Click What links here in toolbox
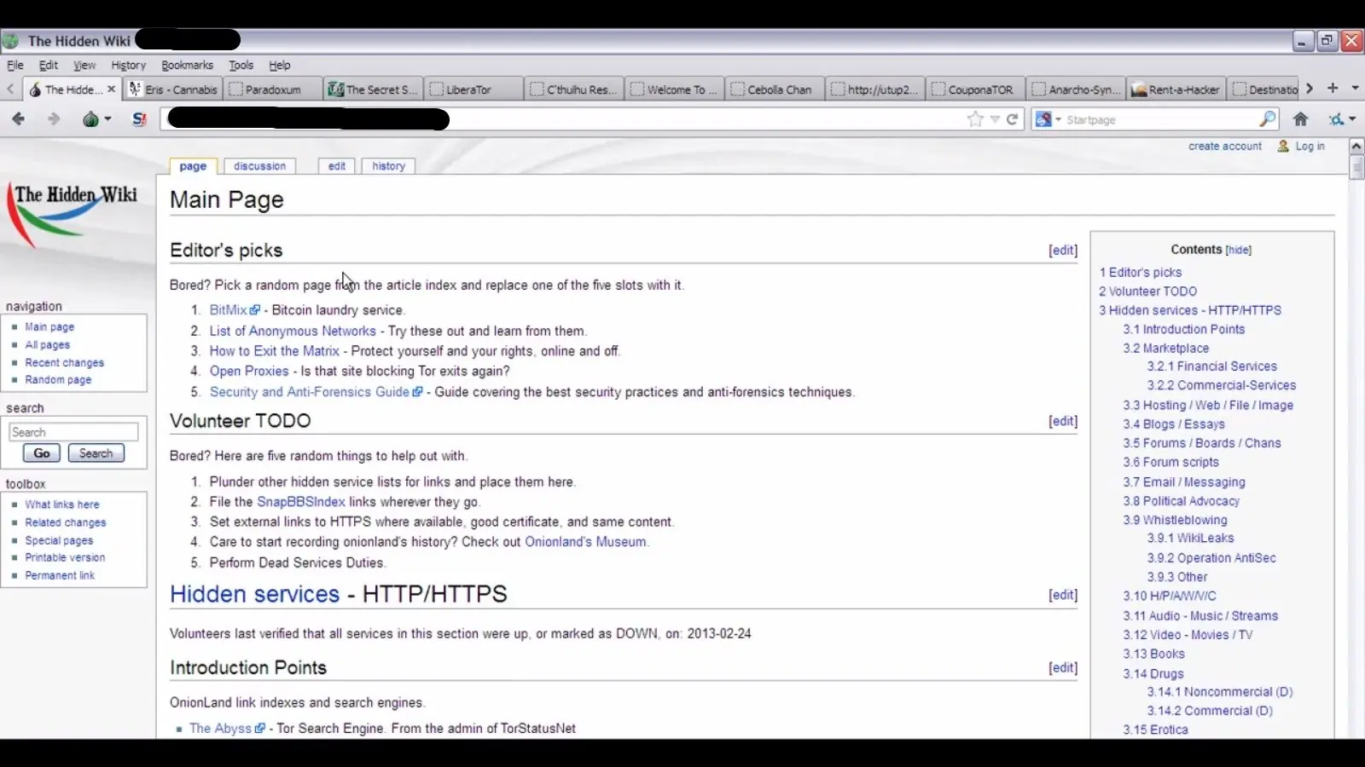This screenshot has height=767, width=1365. (62, 505)
